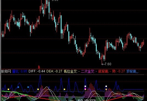Click the 势: -0.27 indicator value
147x101 pixels.
(118, 71)
